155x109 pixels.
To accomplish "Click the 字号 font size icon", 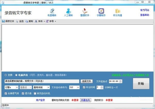I will (47, 21).
